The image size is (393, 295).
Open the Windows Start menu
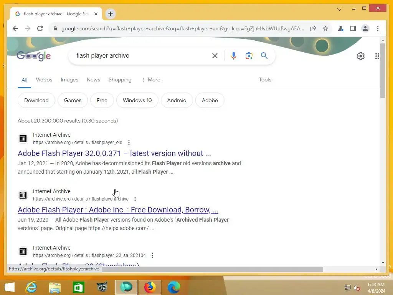(x=9, y=287)
